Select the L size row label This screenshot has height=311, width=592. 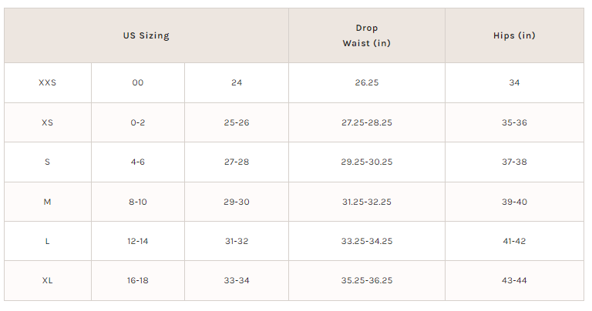(x=48, y=241)
